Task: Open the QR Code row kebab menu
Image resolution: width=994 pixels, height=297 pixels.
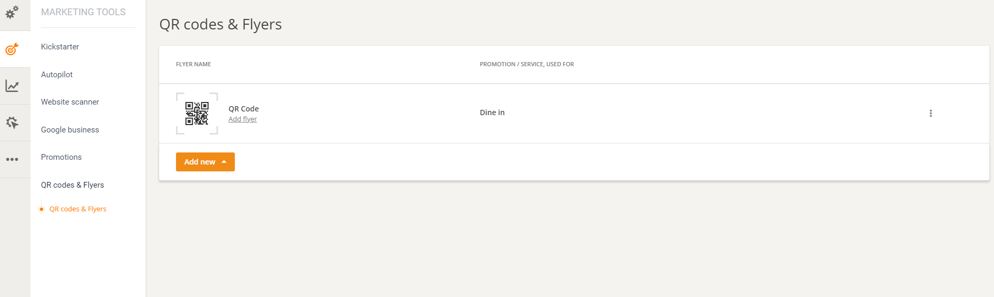Action: pos(930,113)
